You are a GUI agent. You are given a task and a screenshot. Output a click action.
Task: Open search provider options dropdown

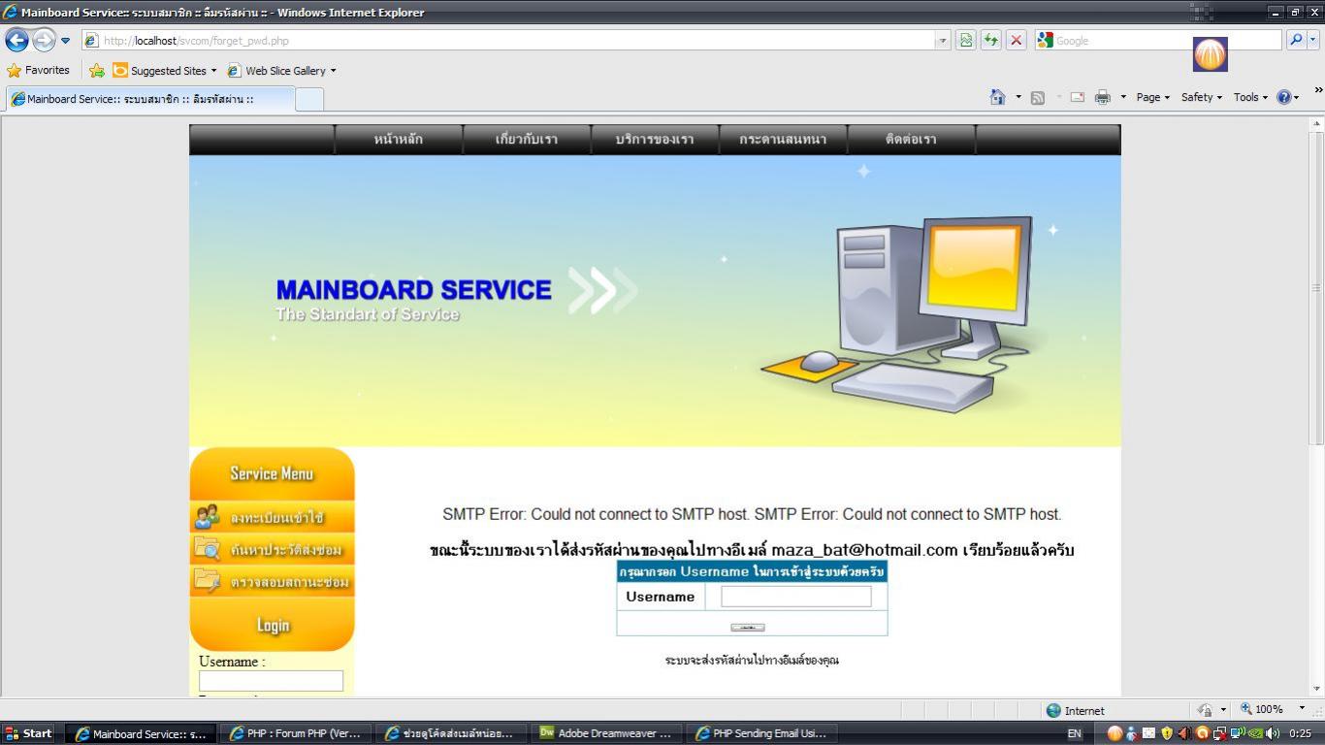coord(1313,41)
